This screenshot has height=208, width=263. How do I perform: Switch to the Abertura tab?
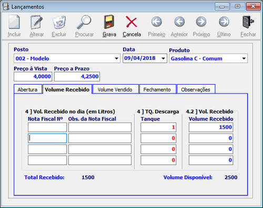[x=28, y=89]
